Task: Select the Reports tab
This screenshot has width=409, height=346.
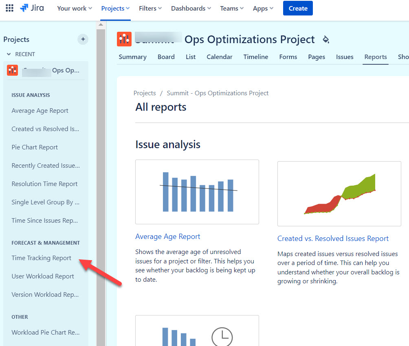Action: (x=376, y=57)
